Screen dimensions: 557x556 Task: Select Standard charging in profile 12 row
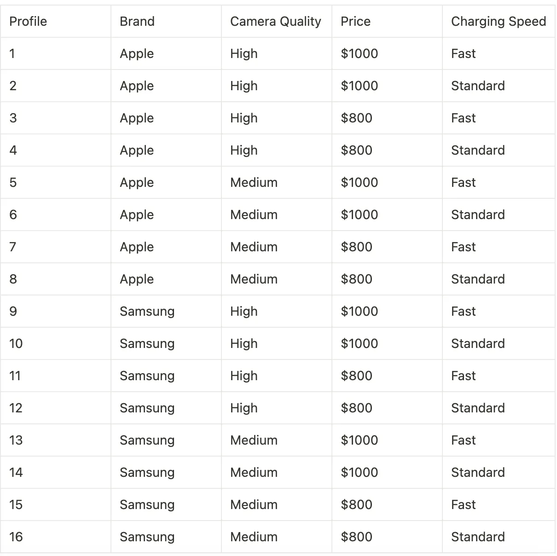tap(499, 408)
